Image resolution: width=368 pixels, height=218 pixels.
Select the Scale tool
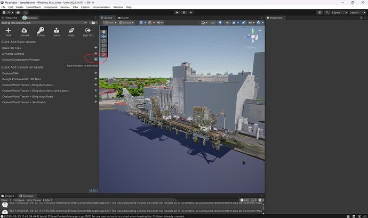click(x=104, y=45)
